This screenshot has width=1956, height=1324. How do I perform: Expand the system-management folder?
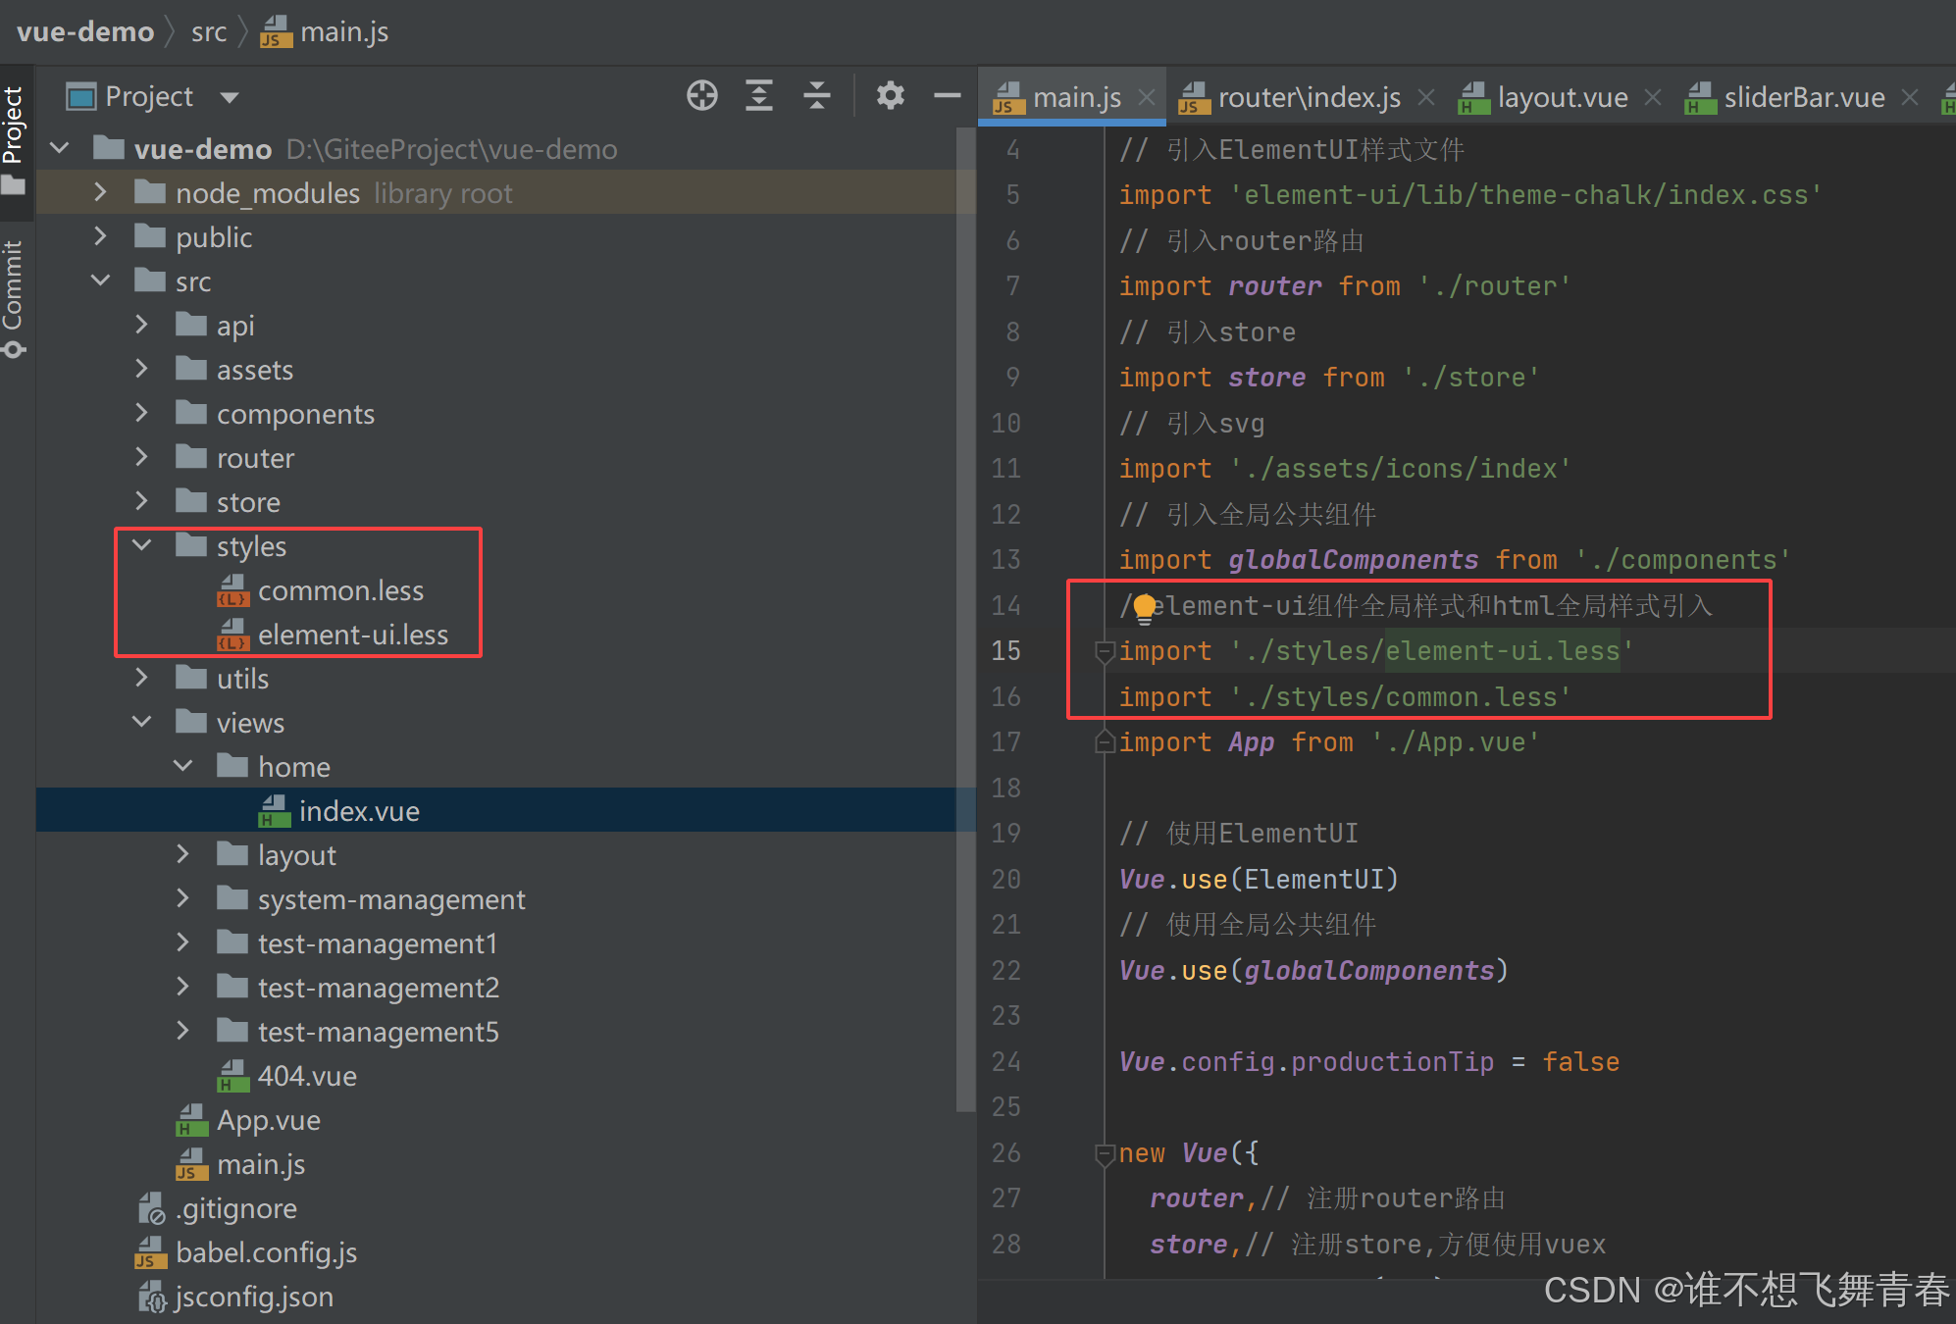[182, 898]
